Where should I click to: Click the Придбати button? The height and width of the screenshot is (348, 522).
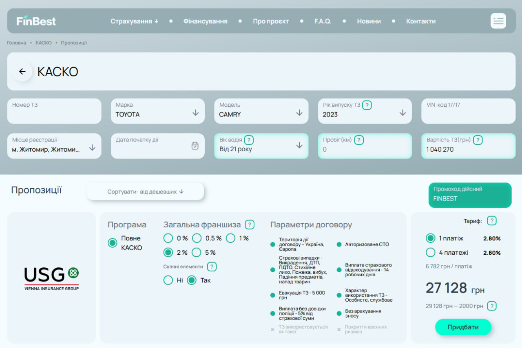tap(463, 327)
